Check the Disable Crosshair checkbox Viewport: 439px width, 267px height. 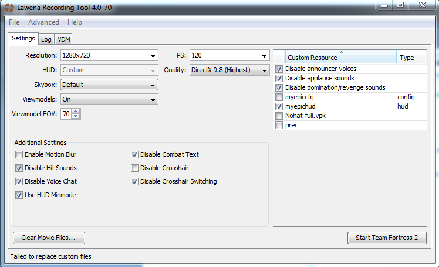pos(134,168)
